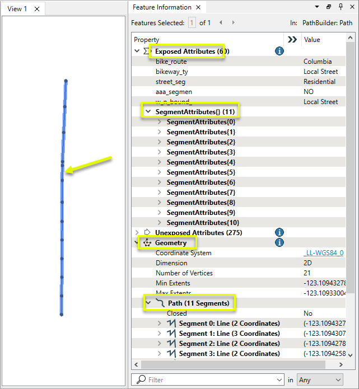Expand Segment 1: Line (3 Coordinates)
This screenshot has height=389, width=359.
click(160, 334)
